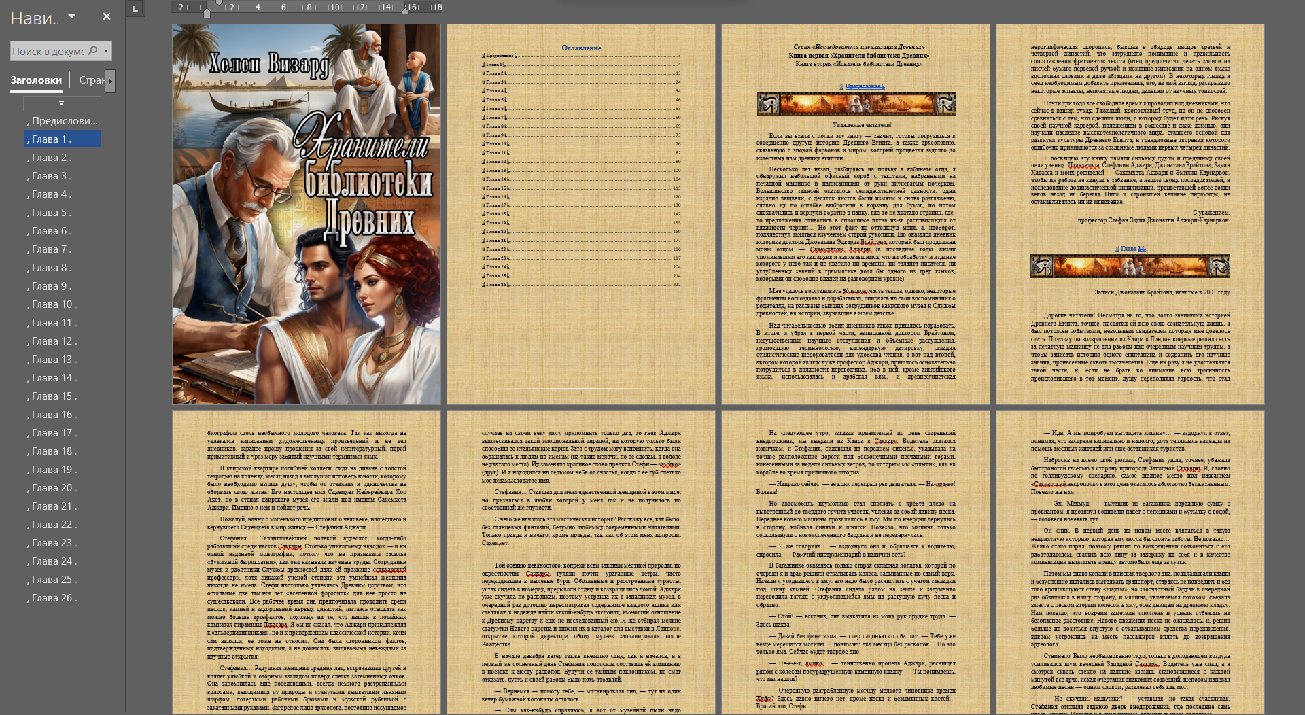Click the jump to beginning button above headings
1305x715 pixels.
pyautogui.click(x=62, y=103)
